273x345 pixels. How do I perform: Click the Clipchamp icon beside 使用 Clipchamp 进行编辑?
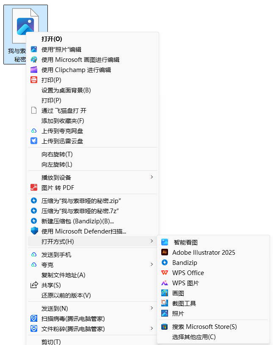[34, 70]
